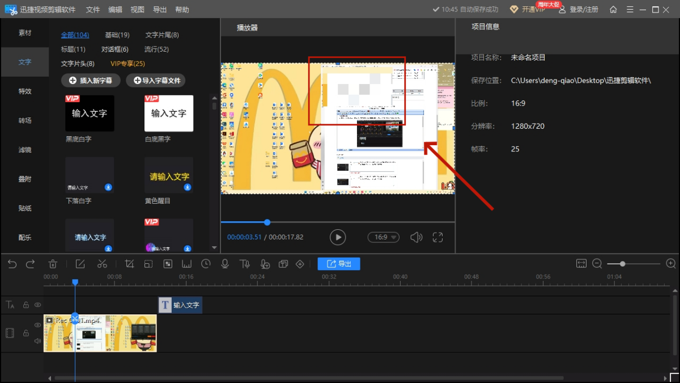The image size is (680, 383).
Task: Mute the video track speaker icon
Action: [37, 341]
